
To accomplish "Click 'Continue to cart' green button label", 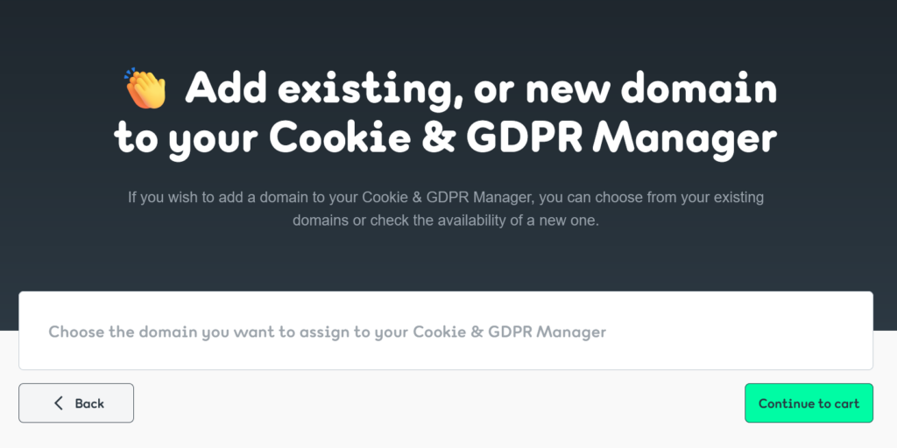I will coord(809,403).
